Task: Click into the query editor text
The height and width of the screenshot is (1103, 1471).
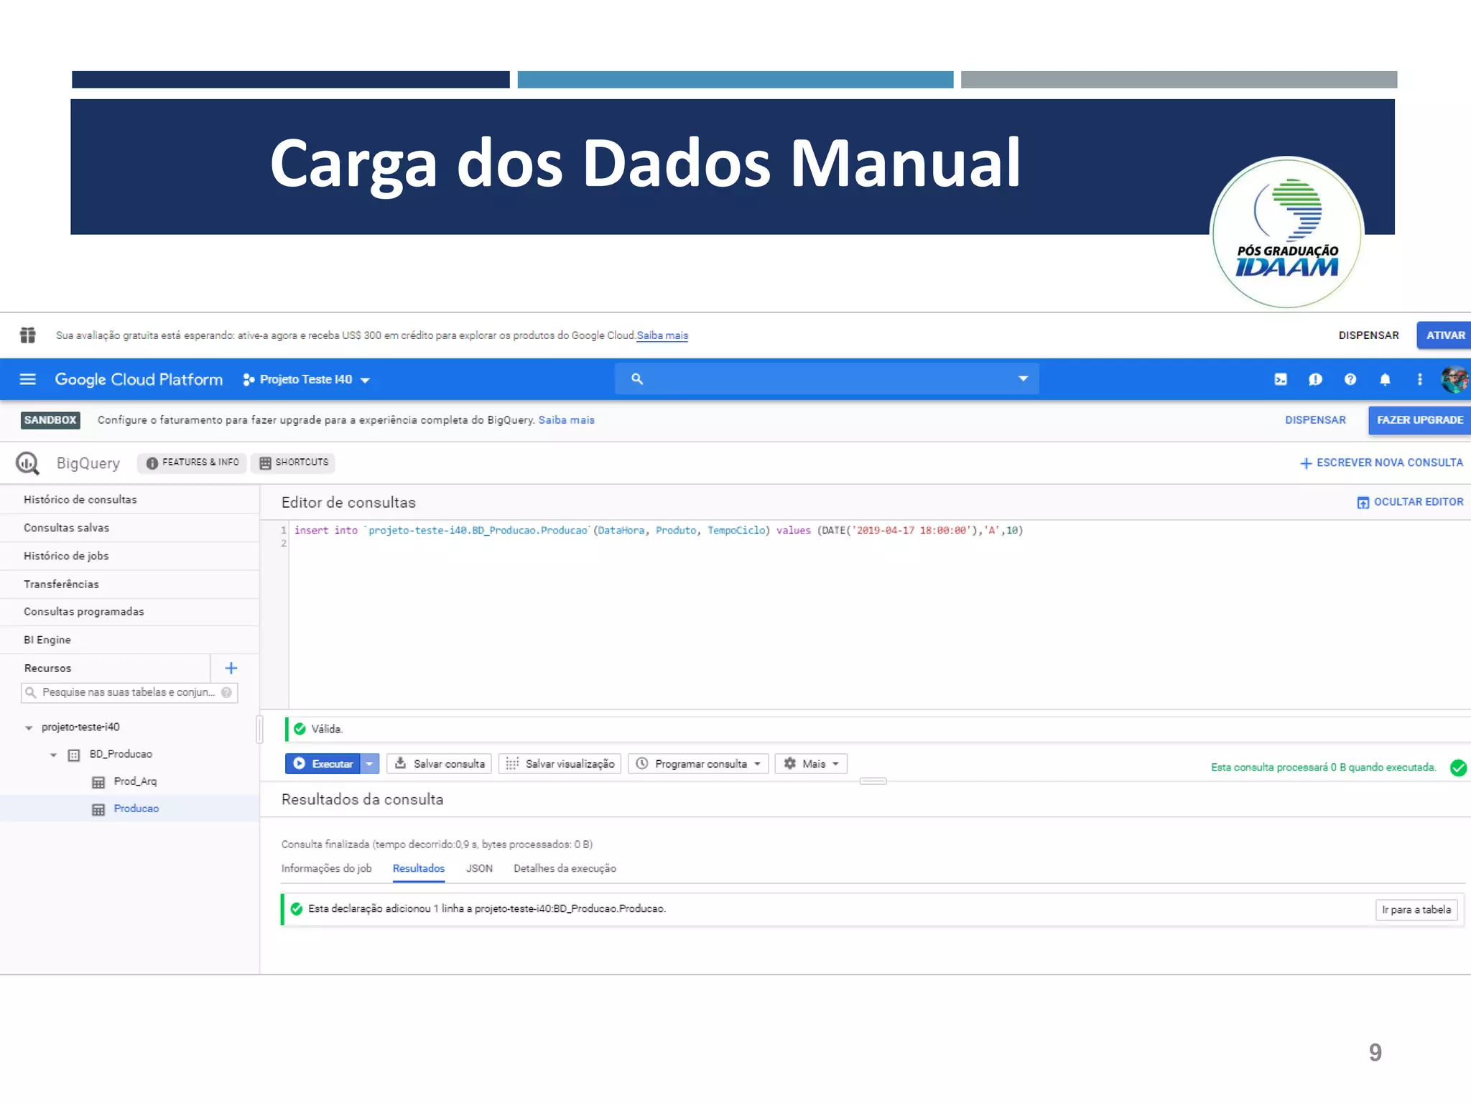Action: point(658,531)
